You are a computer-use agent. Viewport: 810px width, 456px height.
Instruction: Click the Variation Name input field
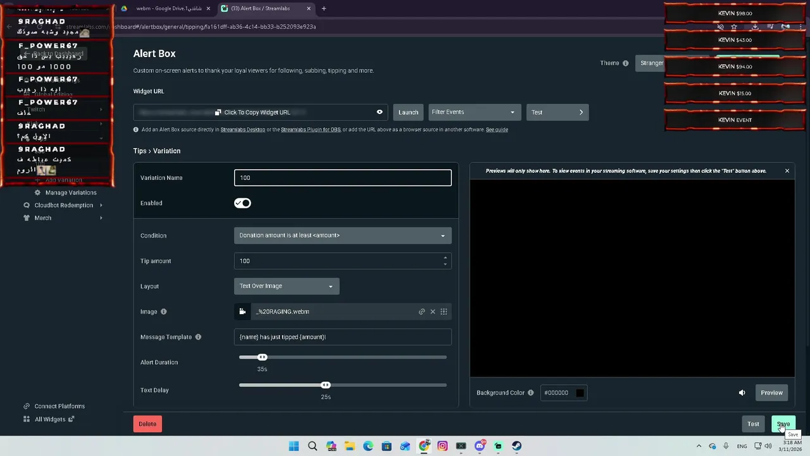point(342,177)
